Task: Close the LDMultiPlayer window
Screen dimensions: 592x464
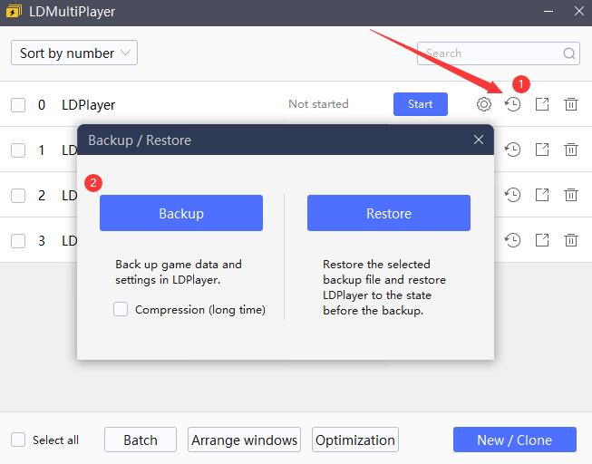Action: 578,11
